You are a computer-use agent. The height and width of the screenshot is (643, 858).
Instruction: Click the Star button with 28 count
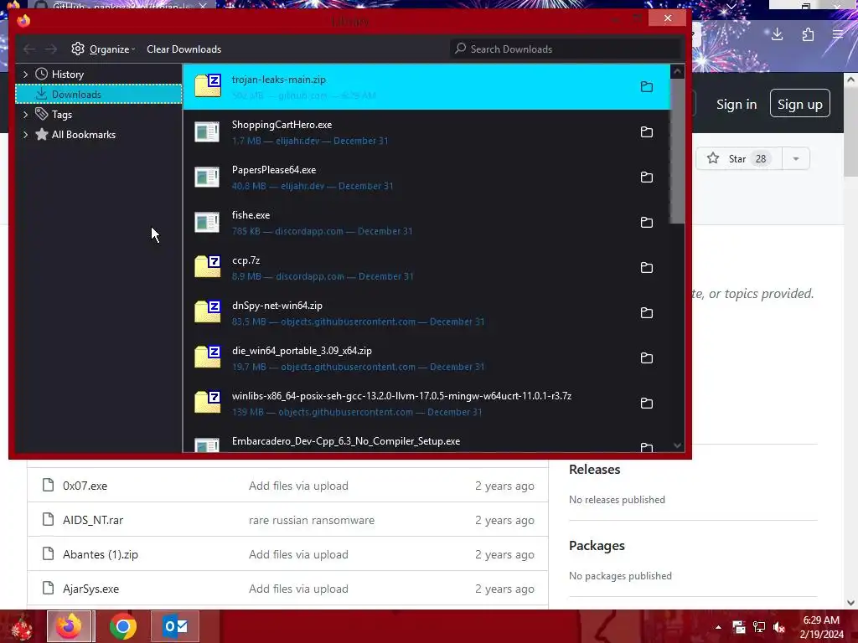[x=739, y=158]
